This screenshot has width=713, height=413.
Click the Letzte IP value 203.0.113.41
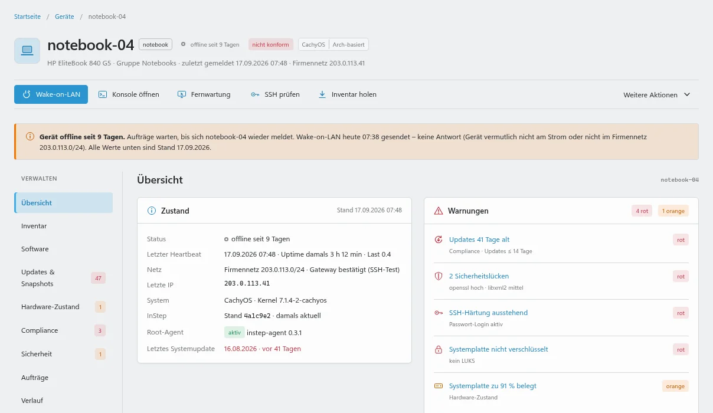point(247,284)
